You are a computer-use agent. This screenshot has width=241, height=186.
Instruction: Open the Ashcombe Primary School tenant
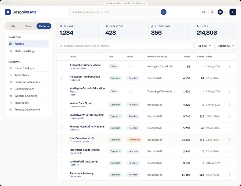coord(85,65)
